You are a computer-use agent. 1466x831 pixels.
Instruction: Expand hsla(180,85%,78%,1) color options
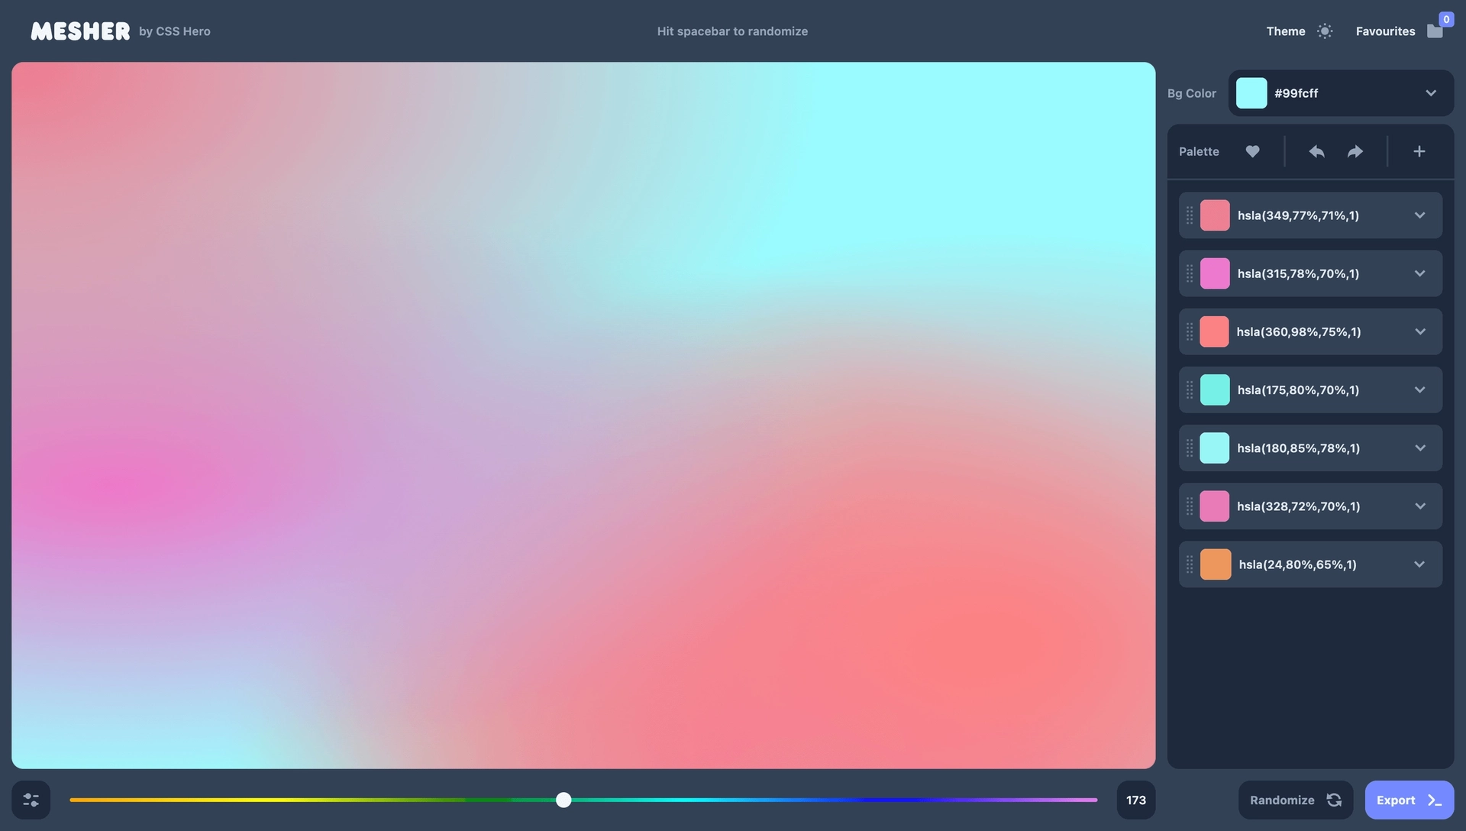point(1420,448)
